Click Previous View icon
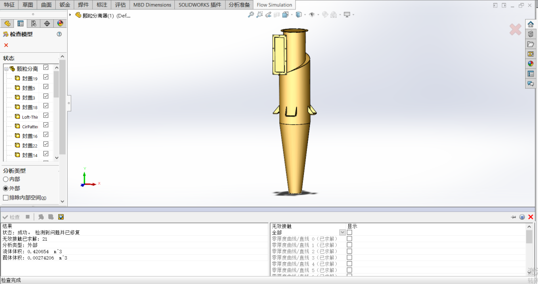 click(x=269, y=15)
